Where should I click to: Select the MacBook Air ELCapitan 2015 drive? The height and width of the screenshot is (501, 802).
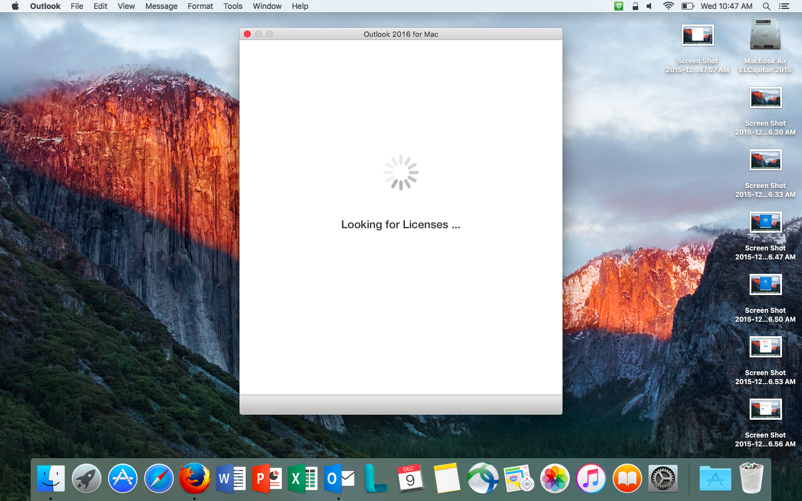point(765,36)
